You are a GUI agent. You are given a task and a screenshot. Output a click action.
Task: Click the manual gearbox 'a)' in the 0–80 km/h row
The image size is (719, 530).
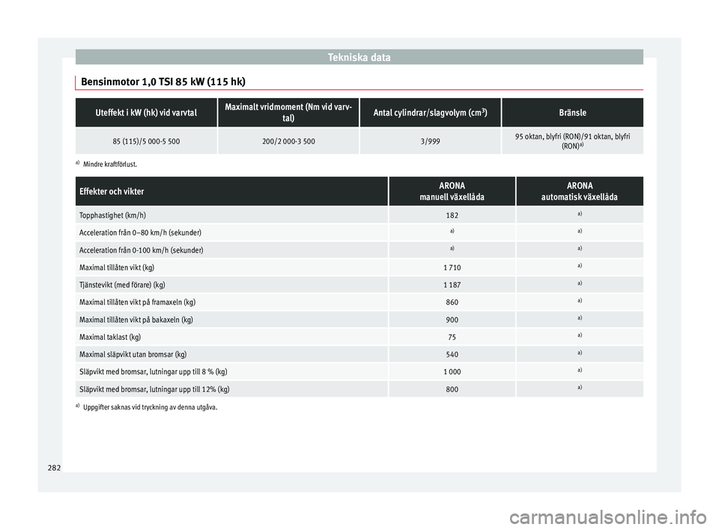[452, 231]
